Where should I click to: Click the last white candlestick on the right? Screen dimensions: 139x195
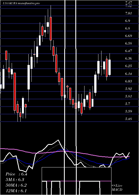(110, 67)
